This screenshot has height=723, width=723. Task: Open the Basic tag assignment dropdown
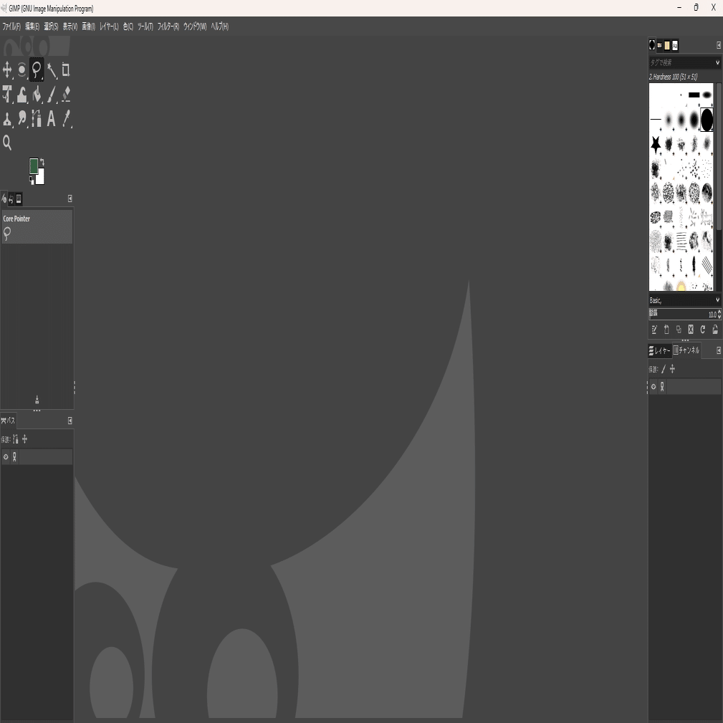[x=717, y=300]
